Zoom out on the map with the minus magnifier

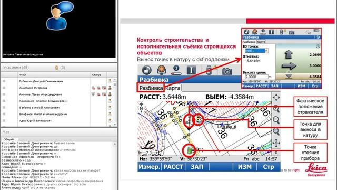pyautogui.click(x=276, y=120)
